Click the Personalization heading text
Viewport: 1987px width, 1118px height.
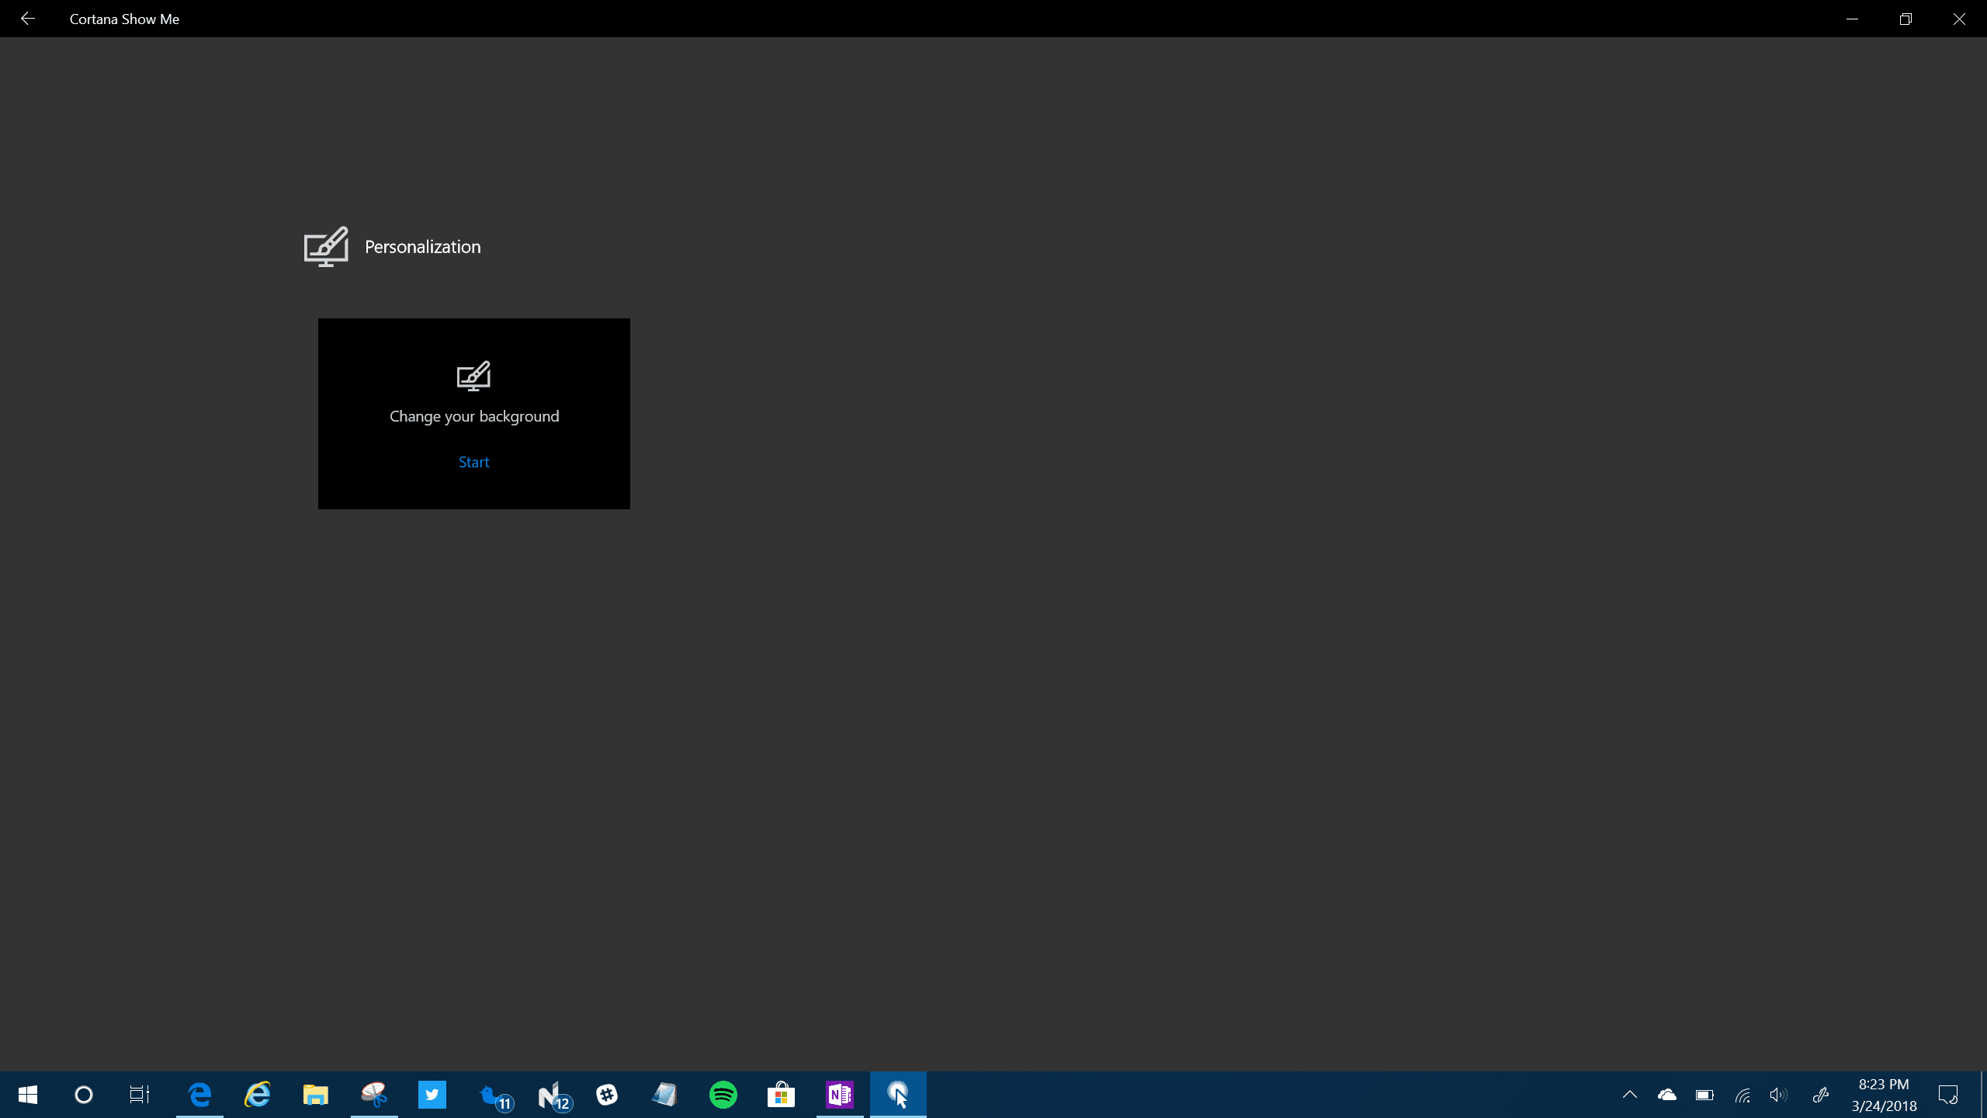point(422,247)
